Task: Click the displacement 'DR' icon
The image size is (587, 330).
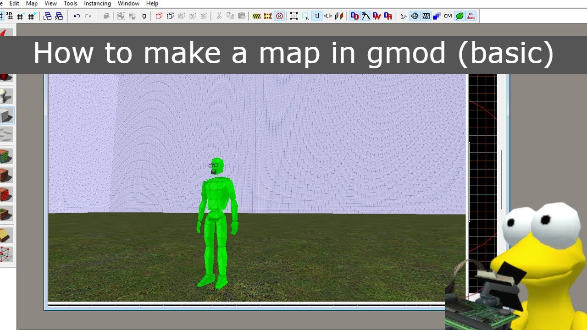Action: pos(388,16)
